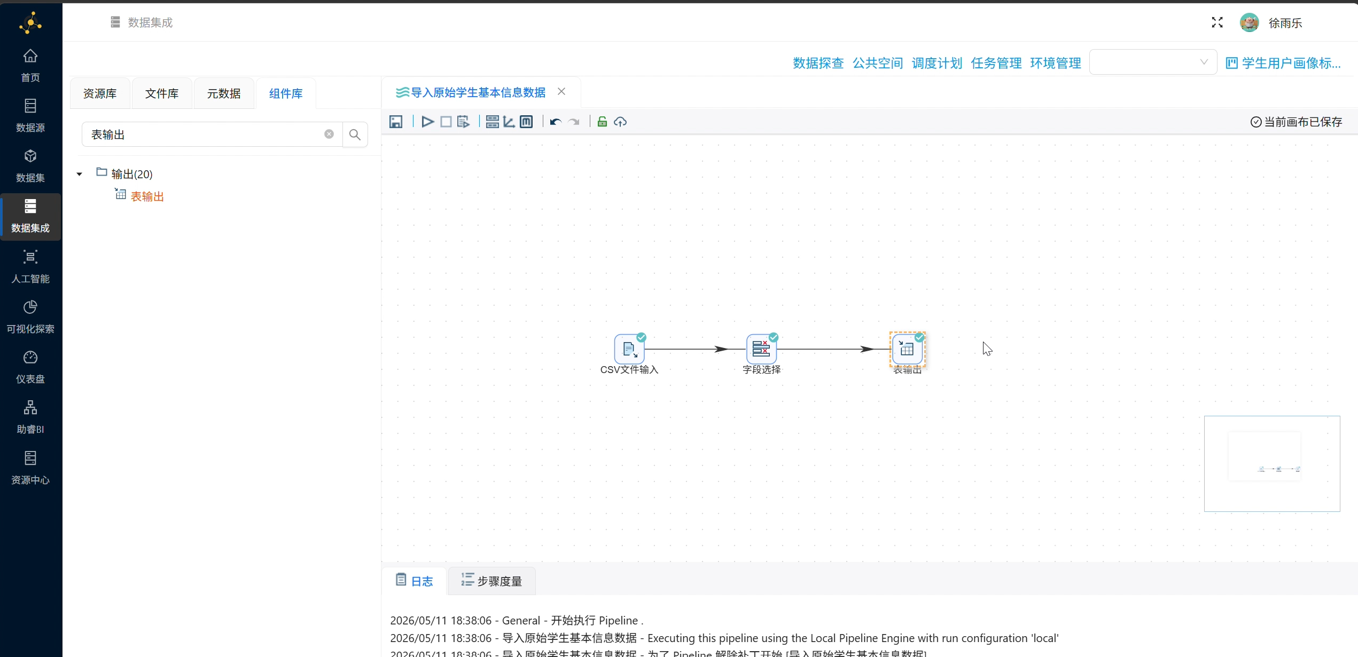Stop pipeline execution with the square icon
This screenshot has height=657, width=1358.
point(446,122)
